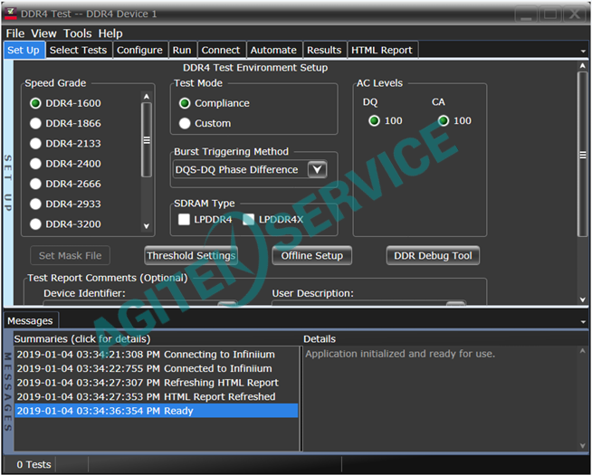View the HTML Report tab
The width and height of the screenshot is (592, 475).
(x=382, y=50)
